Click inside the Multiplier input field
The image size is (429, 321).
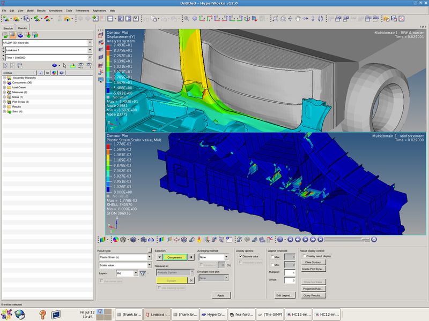point(290,272)
